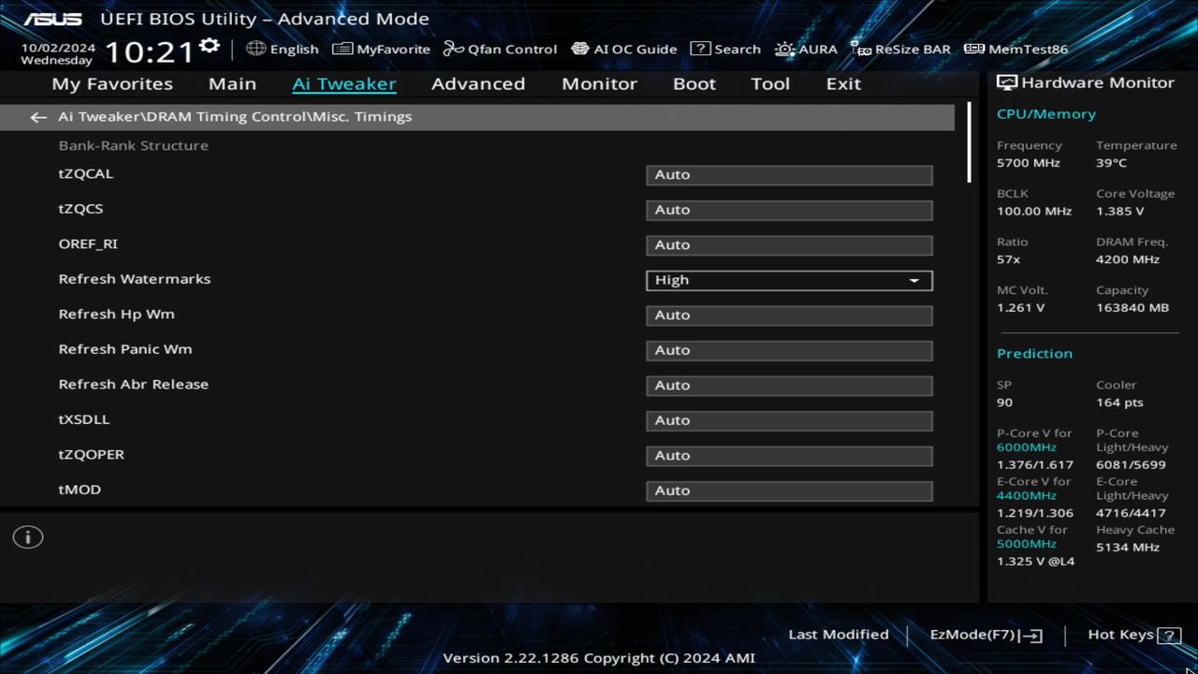
Task: Open the Qfan Control utility
Action: tap(500, 49)
